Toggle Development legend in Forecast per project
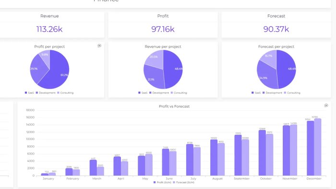Image resolution: width=336 pixels, height=189 pixels. point(272,93)
